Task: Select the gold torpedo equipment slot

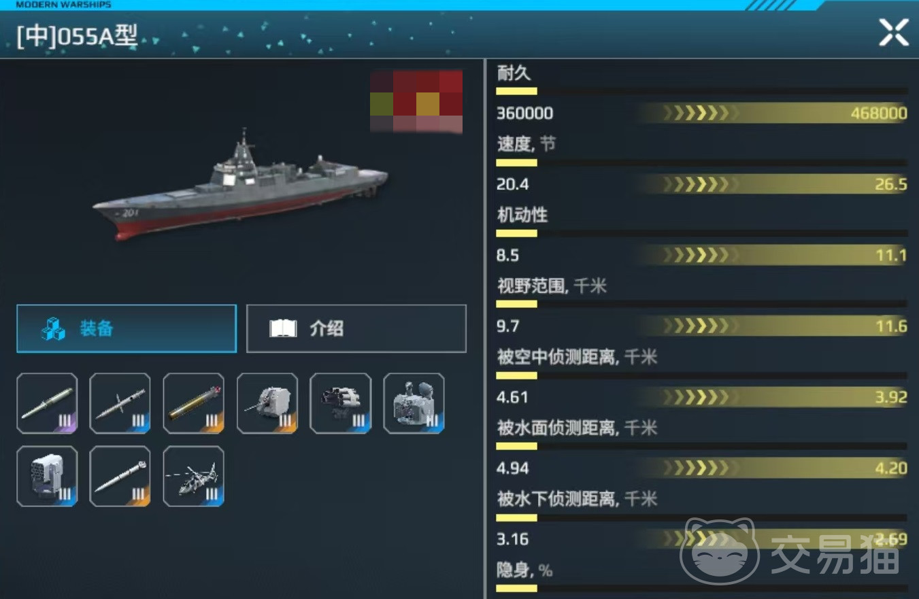Action: pyautogui.click(x=194, y=403)
